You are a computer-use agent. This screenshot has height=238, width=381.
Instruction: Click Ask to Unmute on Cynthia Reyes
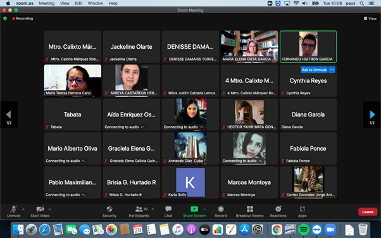tap(314, 70)
